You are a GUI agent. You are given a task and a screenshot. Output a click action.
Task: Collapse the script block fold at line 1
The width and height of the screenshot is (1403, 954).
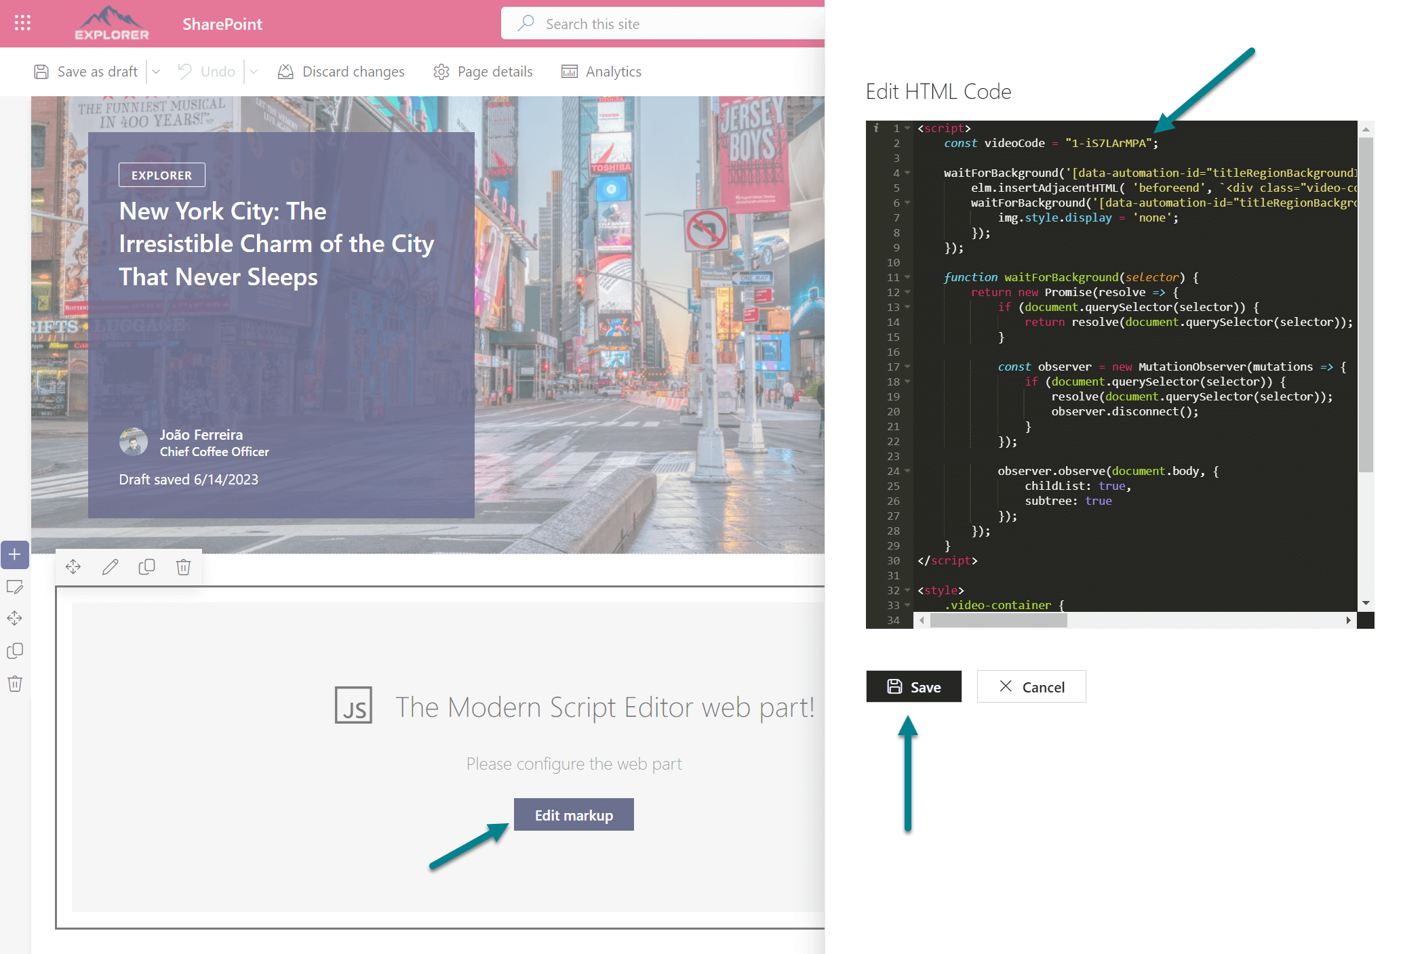[x=907, y=128]
